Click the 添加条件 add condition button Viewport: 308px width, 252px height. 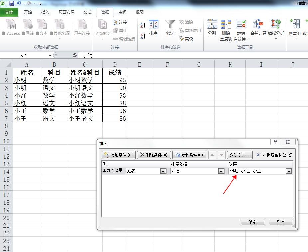[119, 155]
